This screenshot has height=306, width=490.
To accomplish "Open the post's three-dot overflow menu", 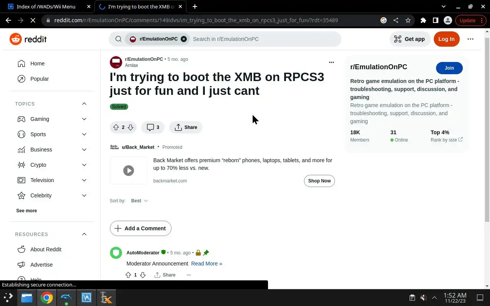I will pyautogui.click(x=332, y=62).
